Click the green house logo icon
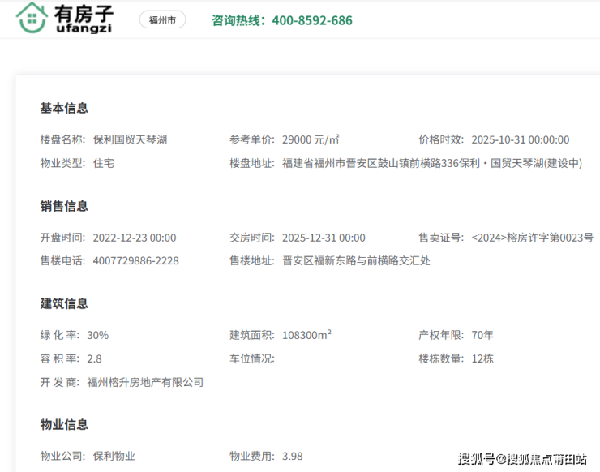Image resolution: width=600 pixels, height=472 pixels. pos(32,18)
